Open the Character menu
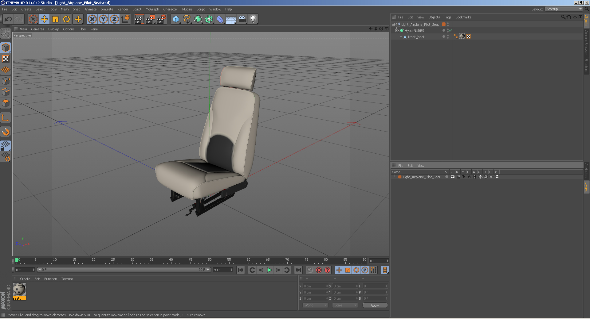Image resolution: width=590 pixels, height=319 pixels. pyautogui.click(x=171, y=9)
